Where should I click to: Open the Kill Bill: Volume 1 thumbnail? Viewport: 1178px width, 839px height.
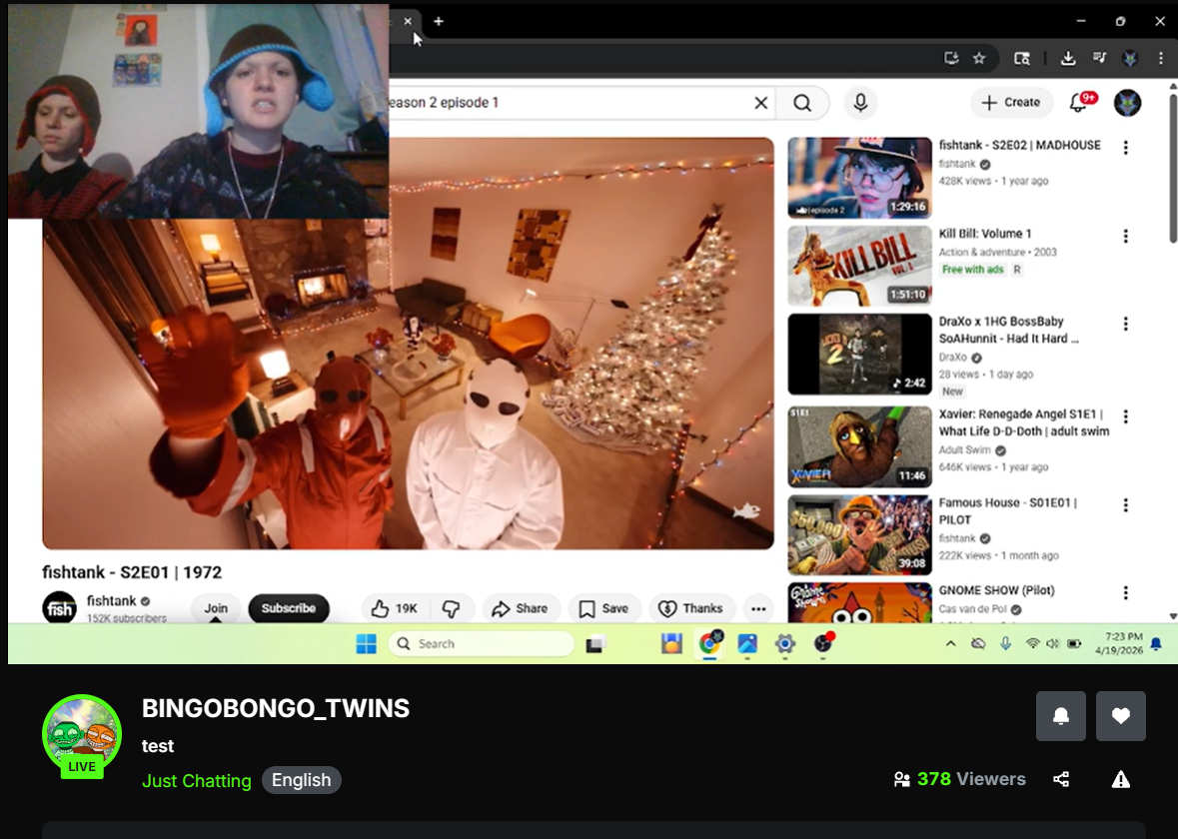click(x=859, y=266)
